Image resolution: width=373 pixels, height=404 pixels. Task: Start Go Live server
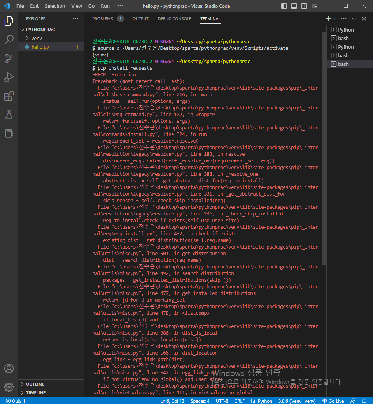pos(333,401)
